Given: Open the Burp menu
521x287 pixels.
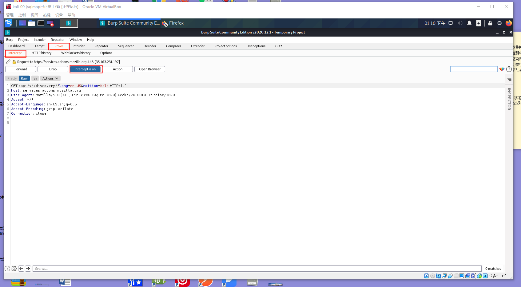Looking at the screenshot, I should pyautogui.click(x=10, y=40).
